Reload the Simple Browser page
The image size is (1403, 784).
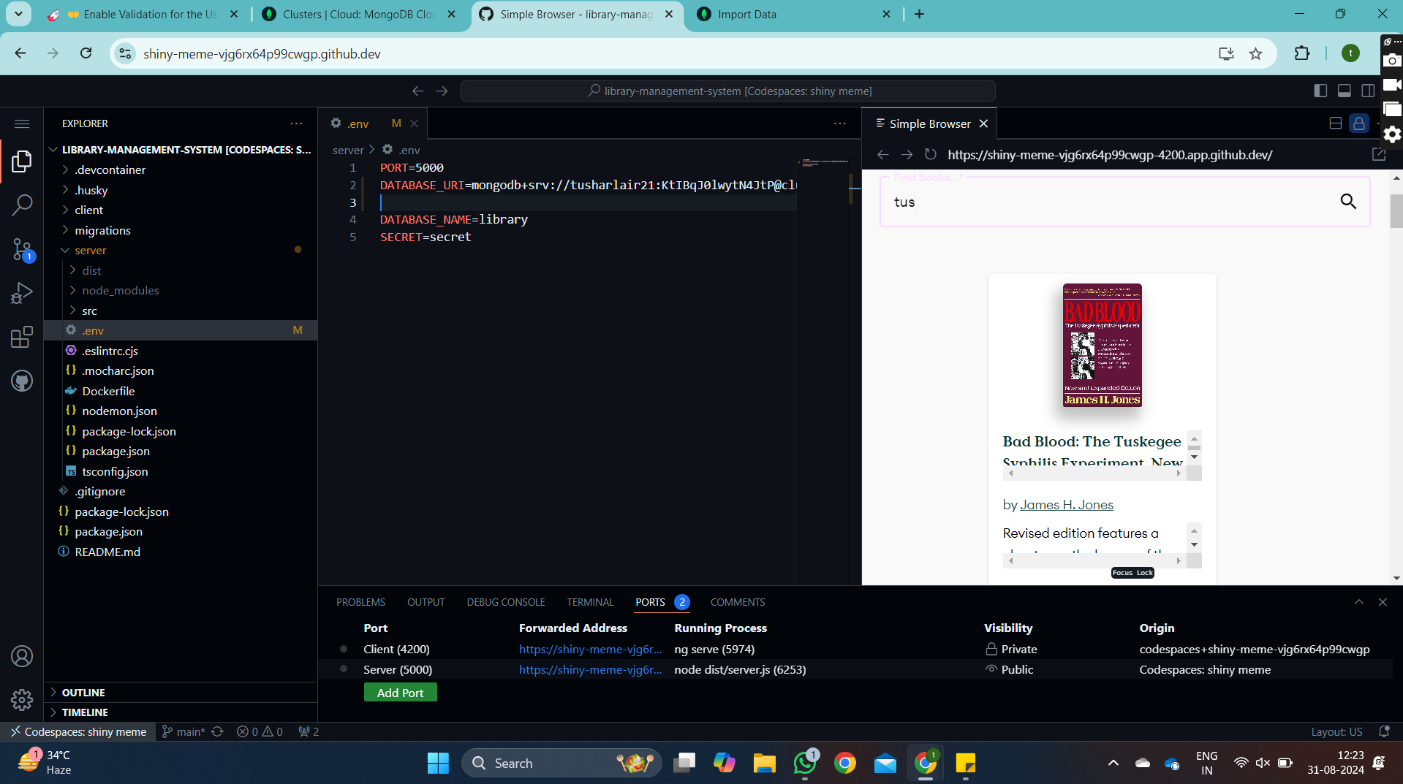[930, 155]
